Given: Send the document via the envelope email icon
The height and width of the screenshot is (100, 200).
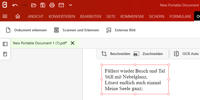Looking at the screenshot, I should (x=61, y=5).
